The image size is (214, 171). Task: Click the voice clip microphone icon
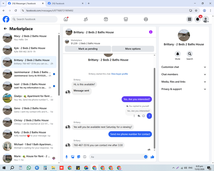[66, 157]
